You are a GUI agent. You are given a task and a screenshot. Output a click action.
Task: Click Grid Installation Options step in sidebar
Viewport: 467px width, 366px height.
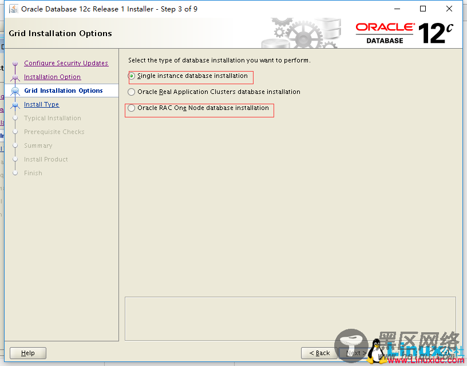click(64, 90)
